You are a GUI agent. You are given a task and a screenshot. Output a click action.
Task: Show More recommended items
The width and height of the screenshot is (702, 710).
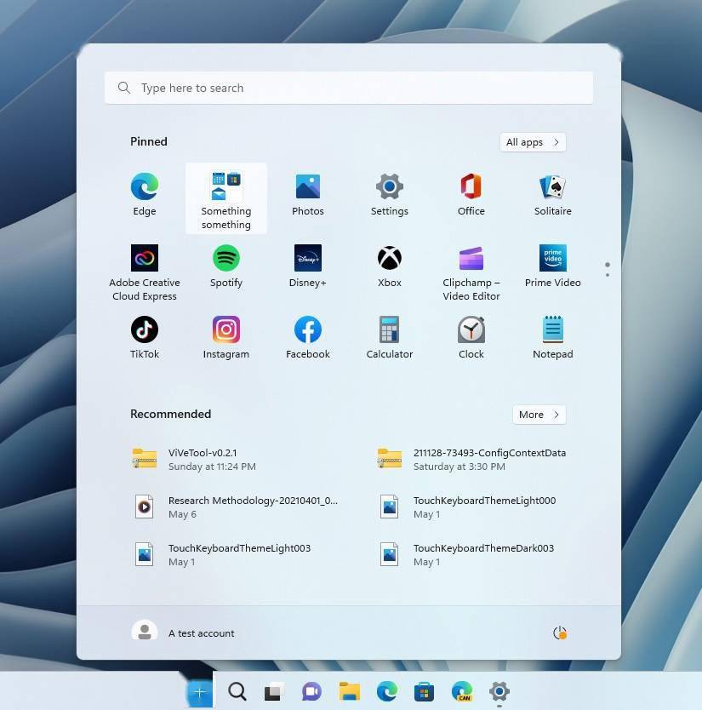coord(539,415)
